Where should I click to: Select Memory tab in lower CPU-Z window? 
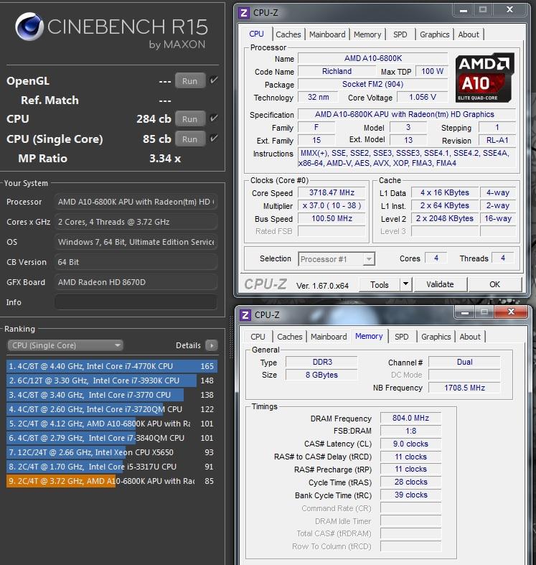click(369, 336)
